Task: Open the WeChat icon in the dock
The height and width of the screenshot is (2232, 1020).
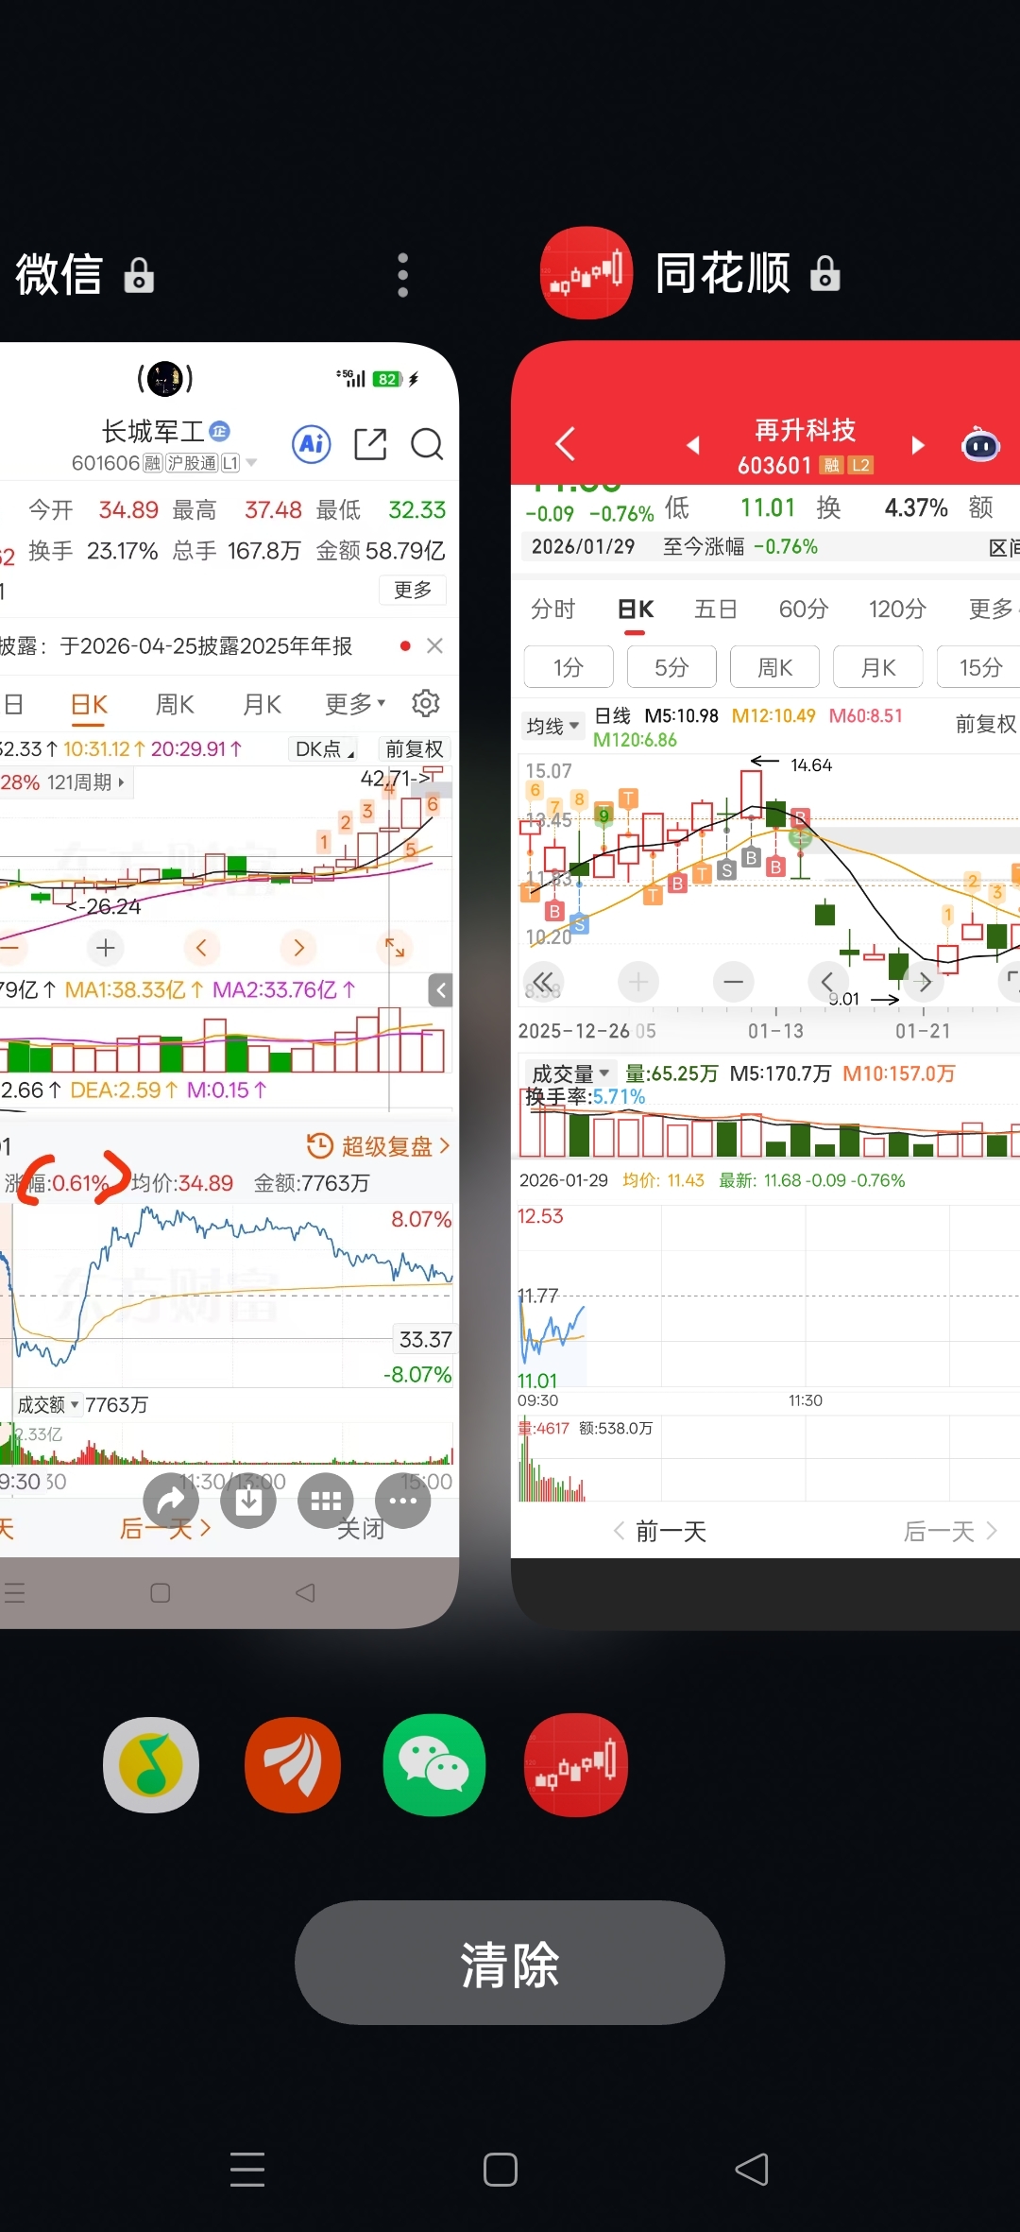Action: pyautogui.click(x=434, y=1764)
